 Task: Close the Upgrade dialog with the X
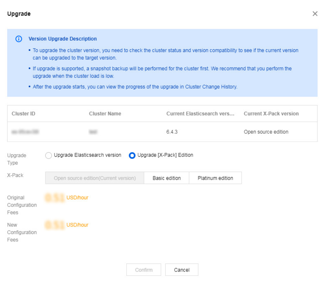click(x=315, y=14)
